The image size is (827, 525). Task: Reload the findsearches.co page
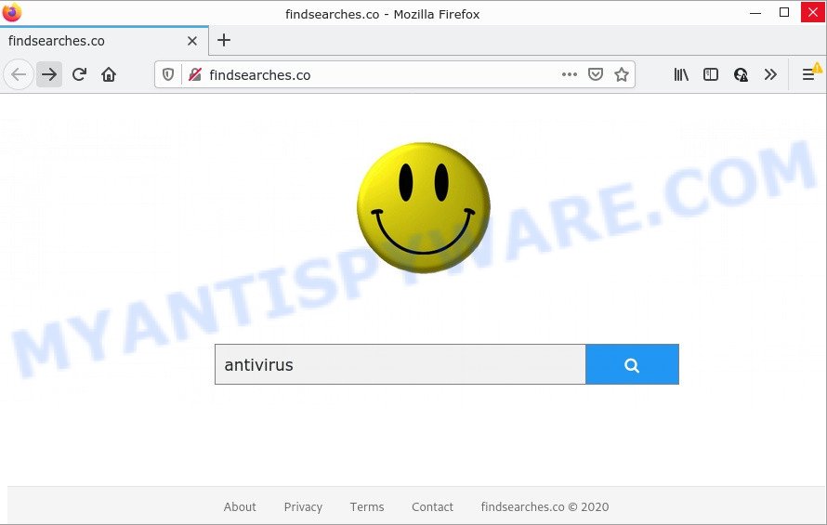pyautogui.click(x=79, y=74)
